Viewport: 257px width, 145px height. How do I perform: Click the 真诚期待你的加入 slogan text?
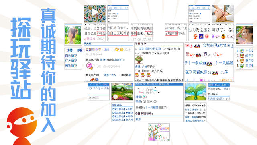(48, 70)
